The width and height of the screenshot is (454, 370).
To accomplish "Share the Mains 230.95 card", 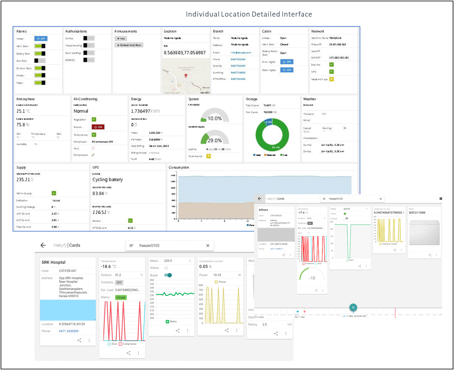I will 360,266.
